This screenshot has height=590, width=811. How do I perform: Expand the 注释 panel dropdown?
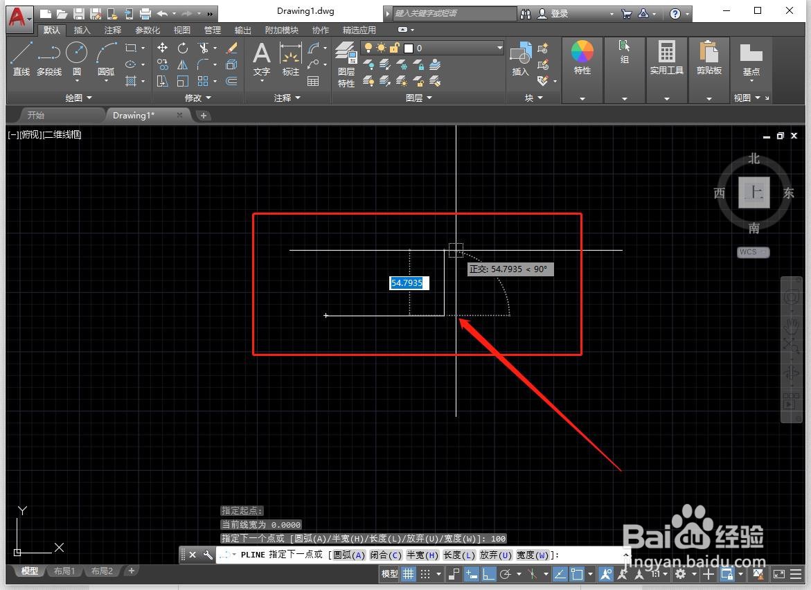[287, 98]
